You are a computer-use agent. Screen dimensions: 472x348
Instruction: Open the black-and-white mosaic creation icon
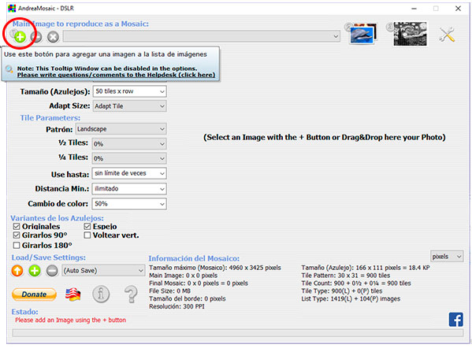[410, 34]
